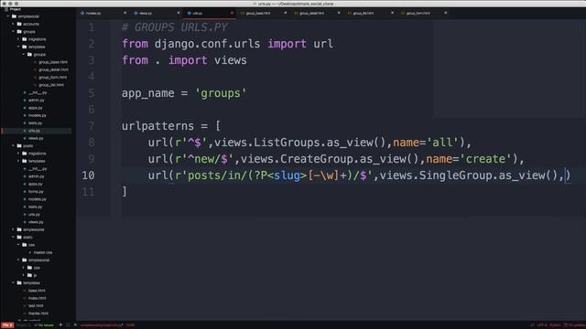Collapse the groups app folder arrow
Screen dimensions: 586x329
(13, 32)
